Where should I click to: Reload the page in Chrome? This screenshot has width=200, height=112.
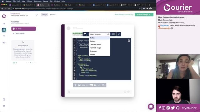tap(9, 9)
